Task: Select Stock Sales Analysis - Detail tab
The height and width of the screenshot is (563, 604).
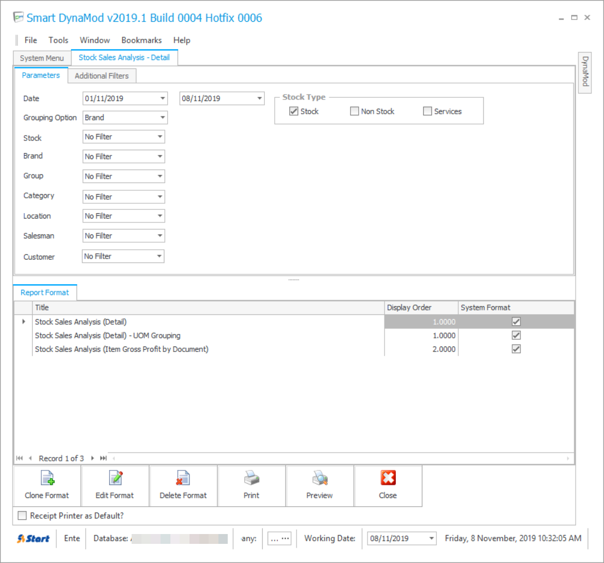Action: pyautogui.click(x=124, y=57)
